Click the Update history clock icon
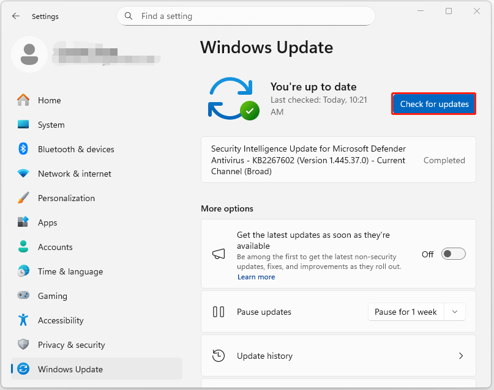The width and height of the screenshot is (494, 390). tap(219, 355)
